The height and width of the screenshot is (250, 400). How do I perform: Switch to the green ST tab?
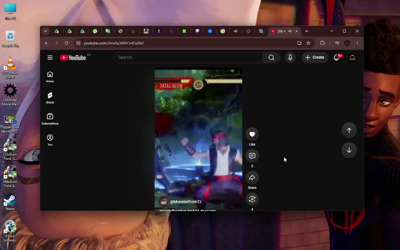tap(108, 31)
